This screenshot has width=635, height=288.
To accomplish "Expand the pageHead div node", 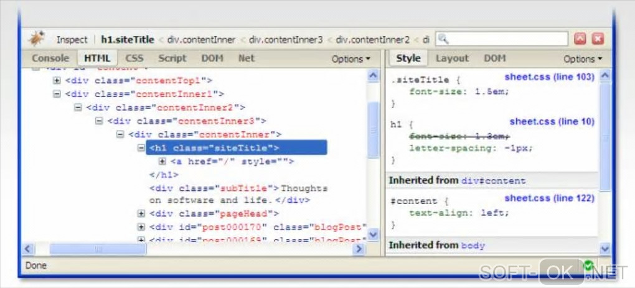I will coord(141,213).
